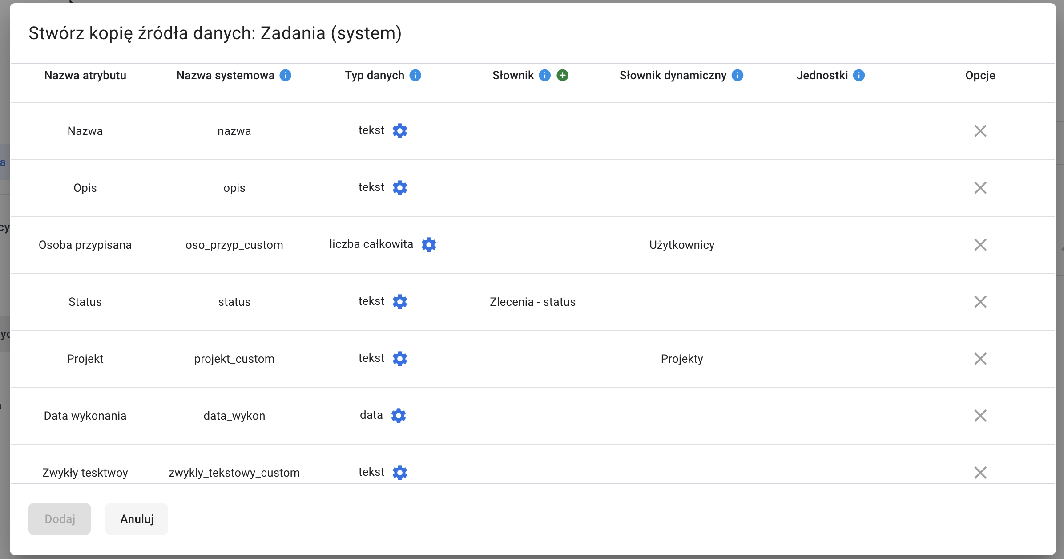Click the info icon next to Nazwa systemowa
Image resolution: width=1064 pixels, height=559 pixels.
point(286,76)
